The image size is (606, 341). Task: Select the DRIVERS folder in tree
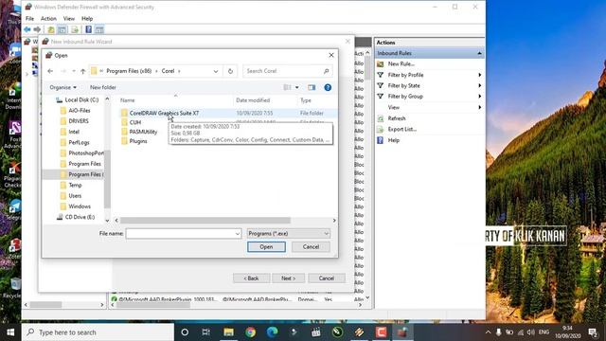[79, 121]
